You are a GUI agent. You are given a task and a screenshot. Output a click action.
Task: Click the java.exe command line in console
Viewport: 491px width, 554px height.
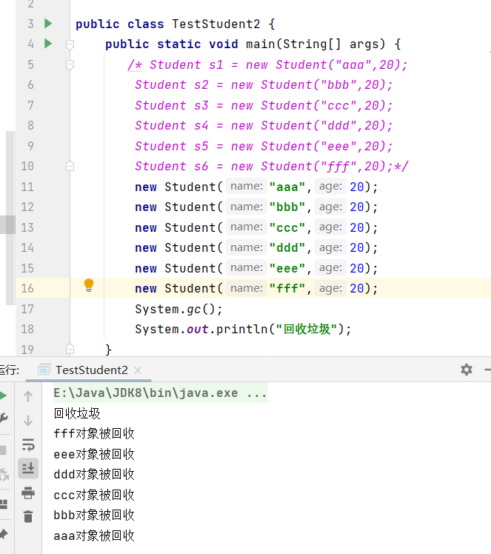tap(161, 393)
